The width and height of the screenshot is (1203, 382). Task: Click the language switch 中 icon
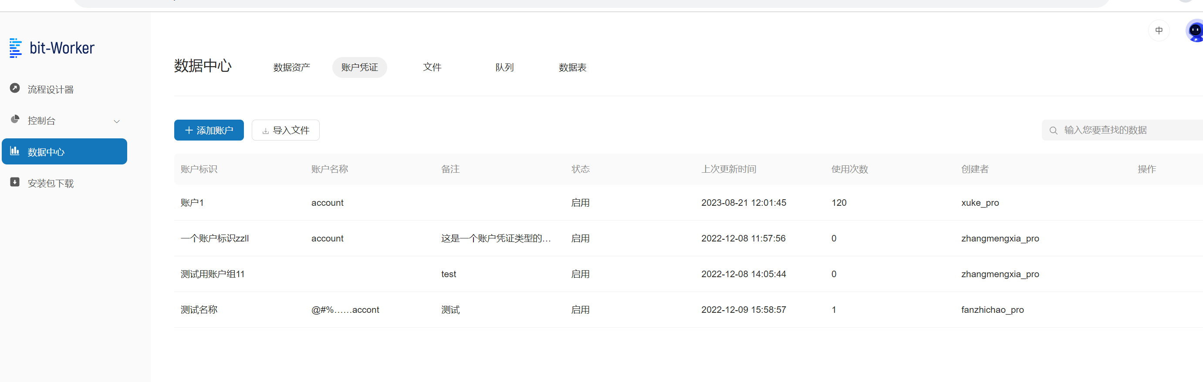[x=1159, y=31]
